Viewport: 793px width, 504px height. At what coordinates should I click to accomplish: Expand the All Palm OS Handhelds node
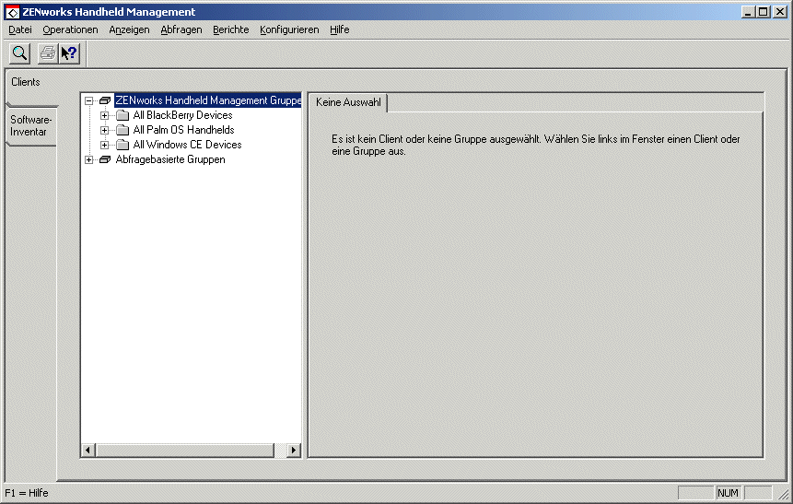pyautogui.click(x=105, y=130)
